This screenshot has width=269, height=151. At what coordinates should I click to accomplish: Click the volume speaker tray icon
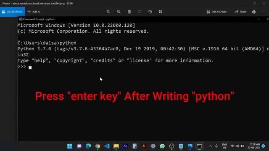click(x=237, y=146)
